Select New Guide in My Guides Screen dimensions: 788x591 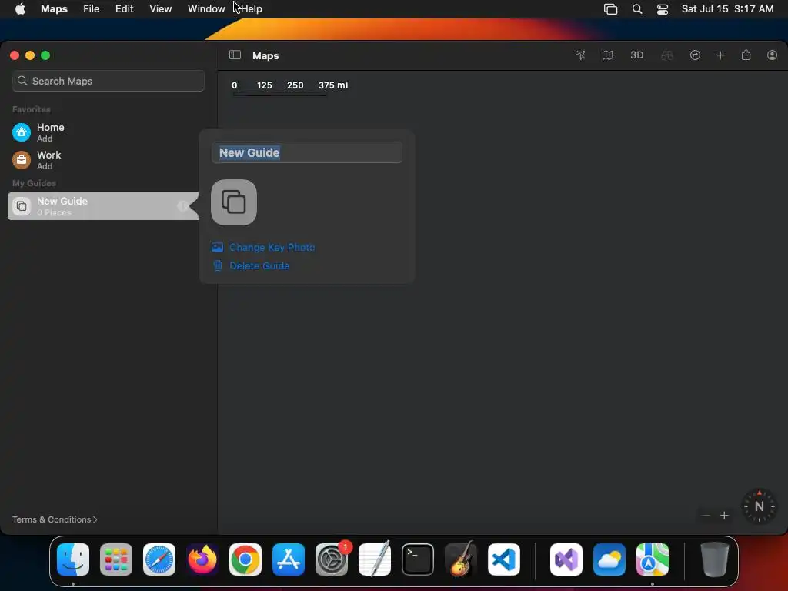[x=103, y=206]
